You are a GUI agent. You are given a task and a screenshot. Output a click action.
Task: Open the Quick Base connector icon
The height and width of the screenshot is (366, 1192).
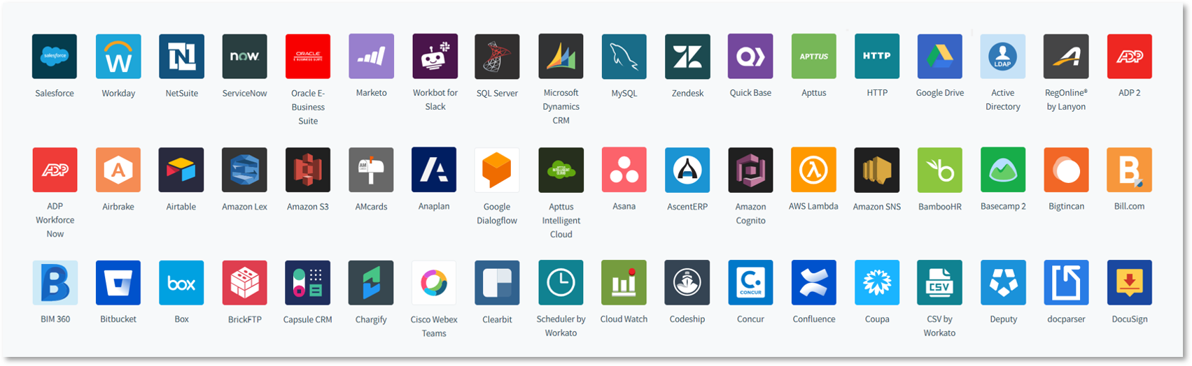point(750,57)
